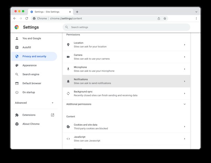Bookmark this page with the star icon
This screenshot has width=211, height=163.
click(165, 18)
